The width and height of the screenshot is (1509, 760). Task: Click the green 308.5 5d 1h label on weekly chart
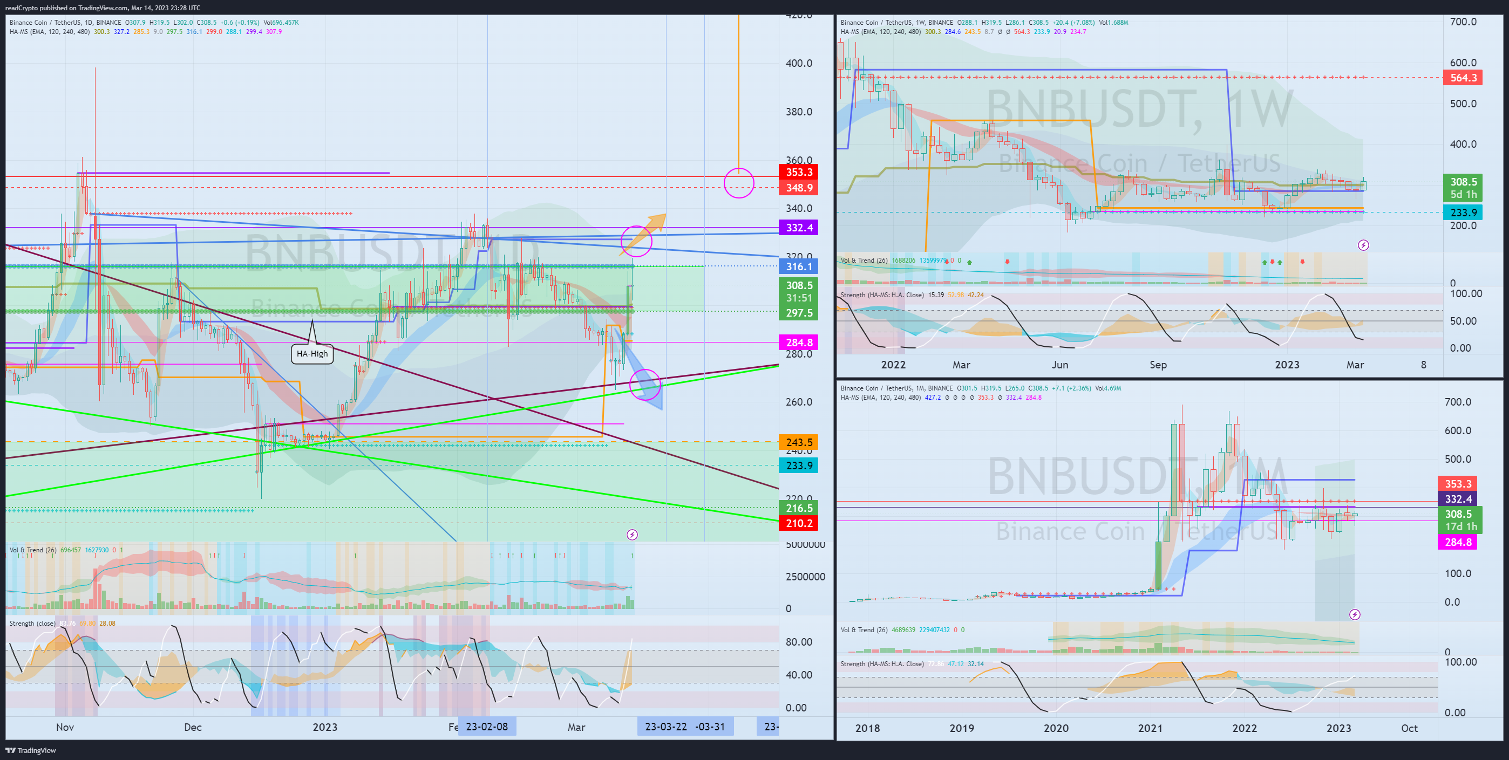[1463, 188]
